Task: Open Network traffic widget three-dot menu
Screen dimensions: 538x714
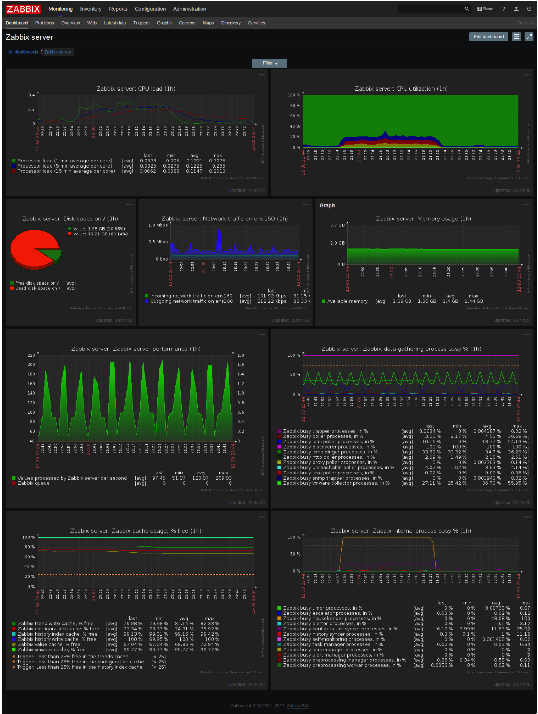Action: 306,204
